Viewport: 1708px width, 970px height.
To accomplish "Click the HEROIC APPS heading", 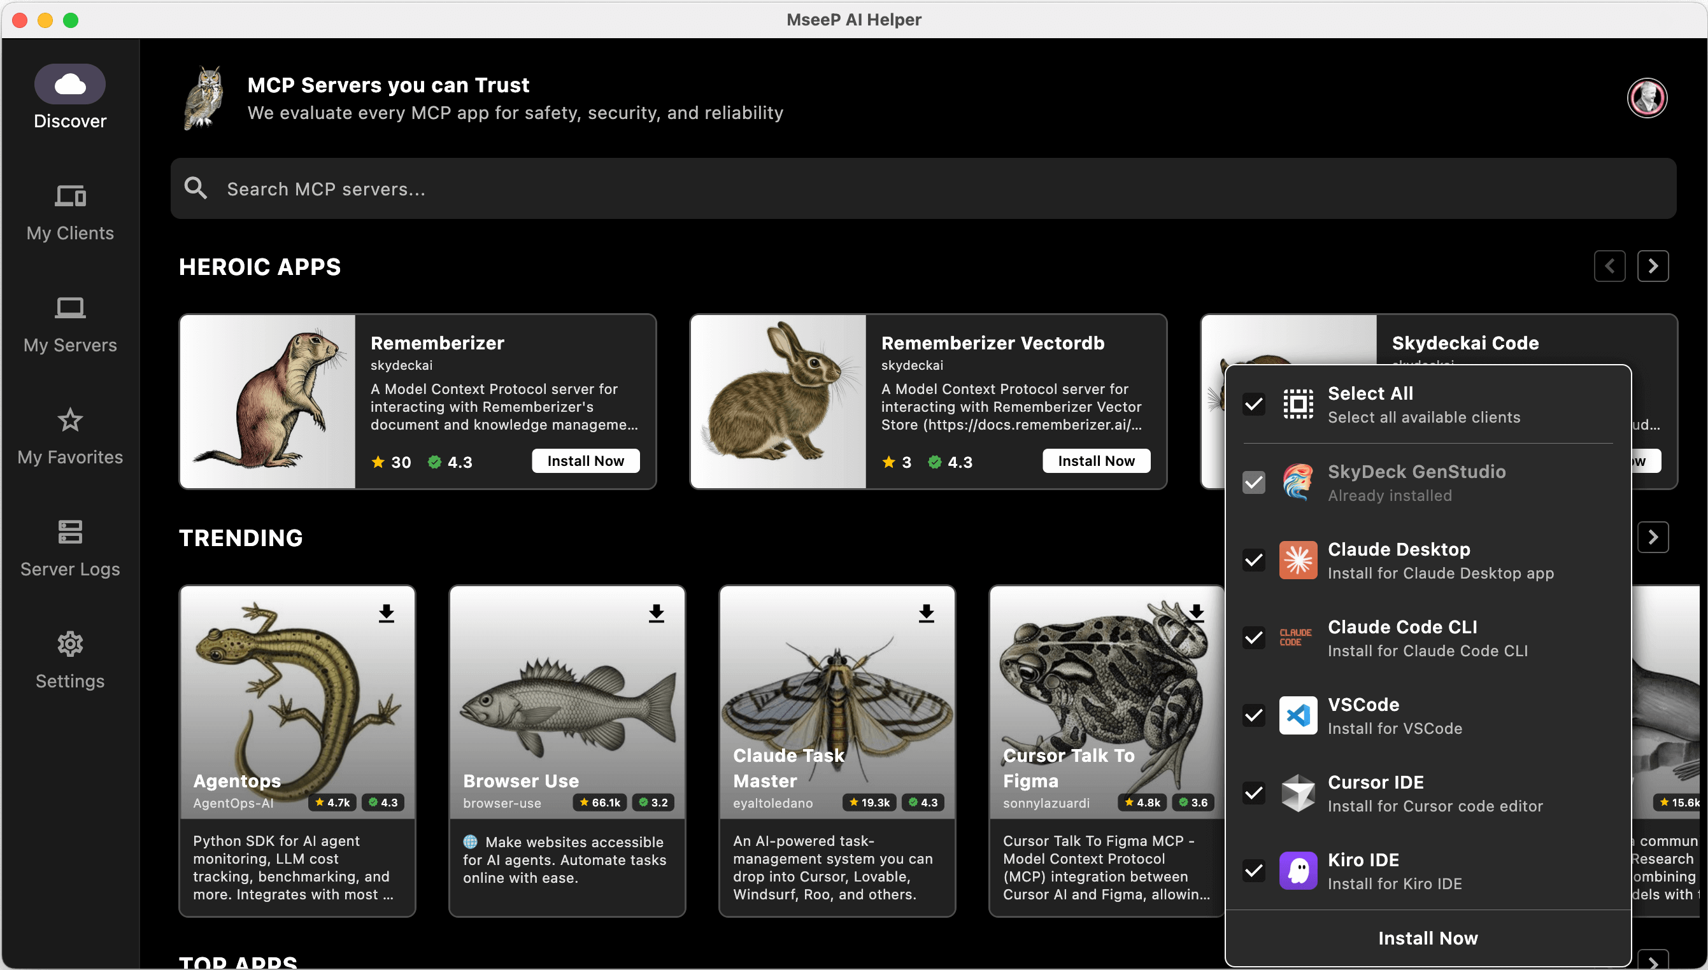I will click(x=260, y=267).
